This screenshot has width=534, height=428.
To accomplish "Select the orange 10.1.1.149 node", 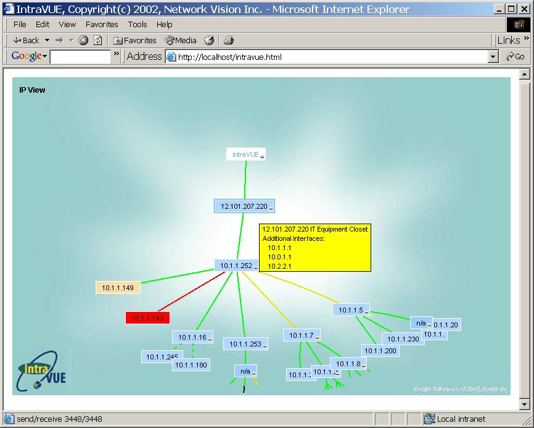I will (x=118, y=287).
